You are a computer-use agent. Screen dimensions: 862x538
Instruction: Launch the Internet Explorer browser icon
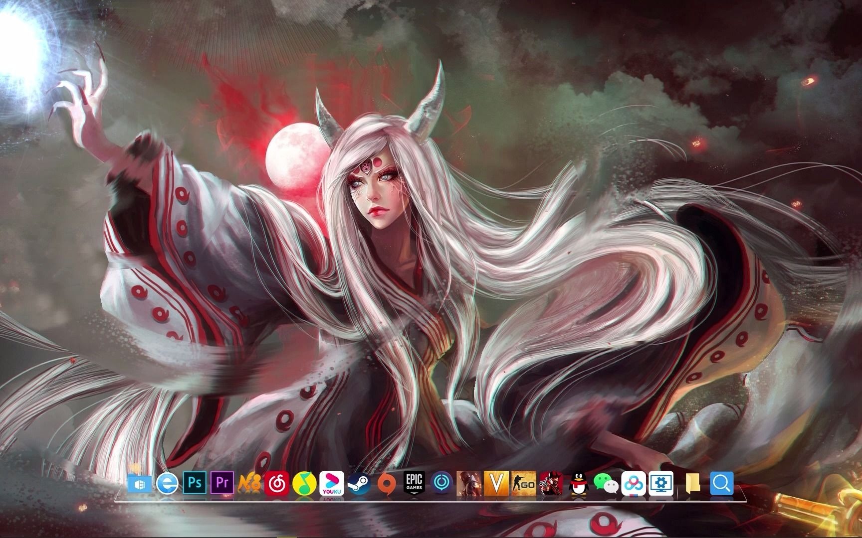coord(168,484)
